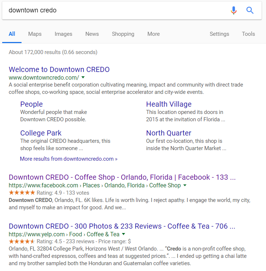This screenshot has width=266, height=271.
Task: Click 'Wonderful people that make' snippet
Action: (54, 116)
